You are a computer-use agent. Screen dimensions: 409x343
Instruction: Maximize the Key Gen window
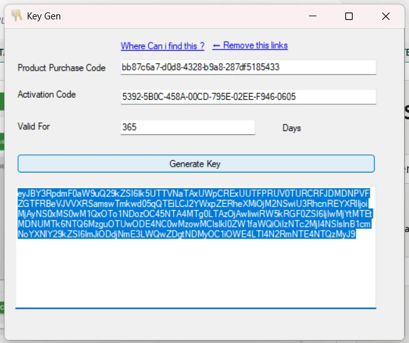(x=349, y=16)
